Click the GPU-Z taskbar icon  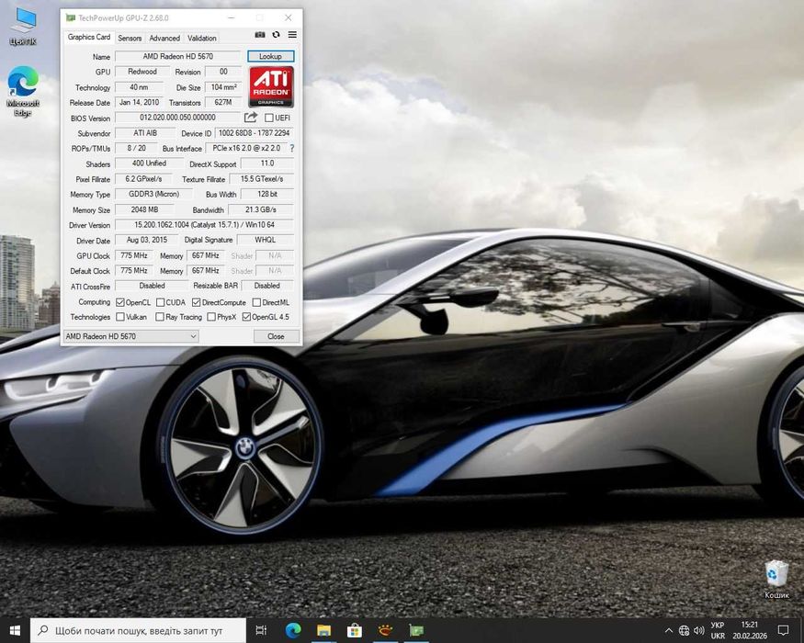[416, 630]
